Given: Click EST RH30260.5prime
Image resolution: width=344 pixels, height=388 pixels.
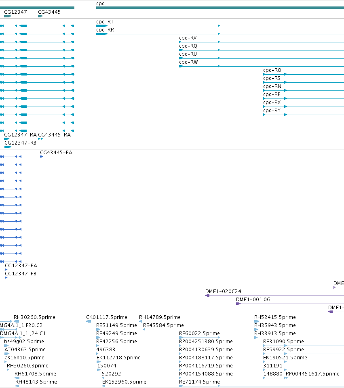Looking at the screenshot, I should [x=34, y=317].
